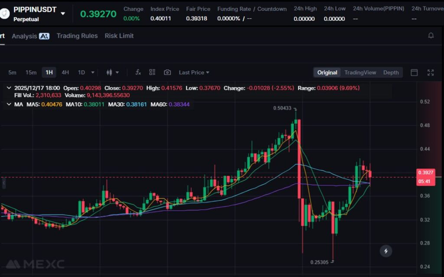
Task: Click the lightning quick-trade button
Action: 385,251
